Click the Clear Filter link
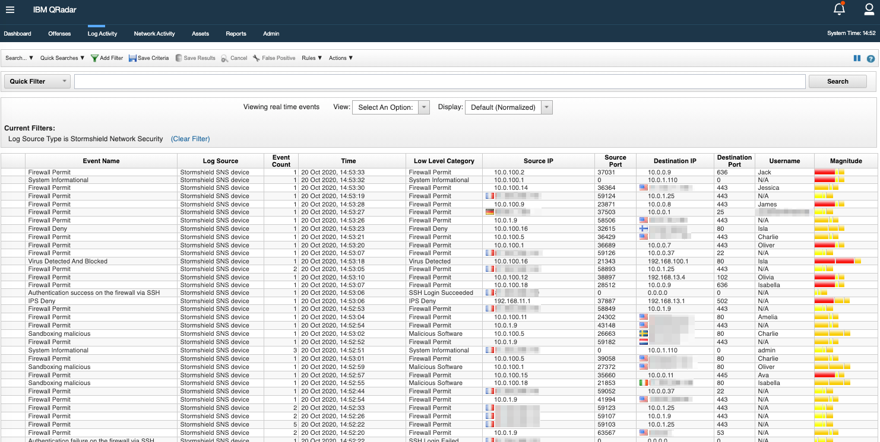 click(x=190, y=139)
